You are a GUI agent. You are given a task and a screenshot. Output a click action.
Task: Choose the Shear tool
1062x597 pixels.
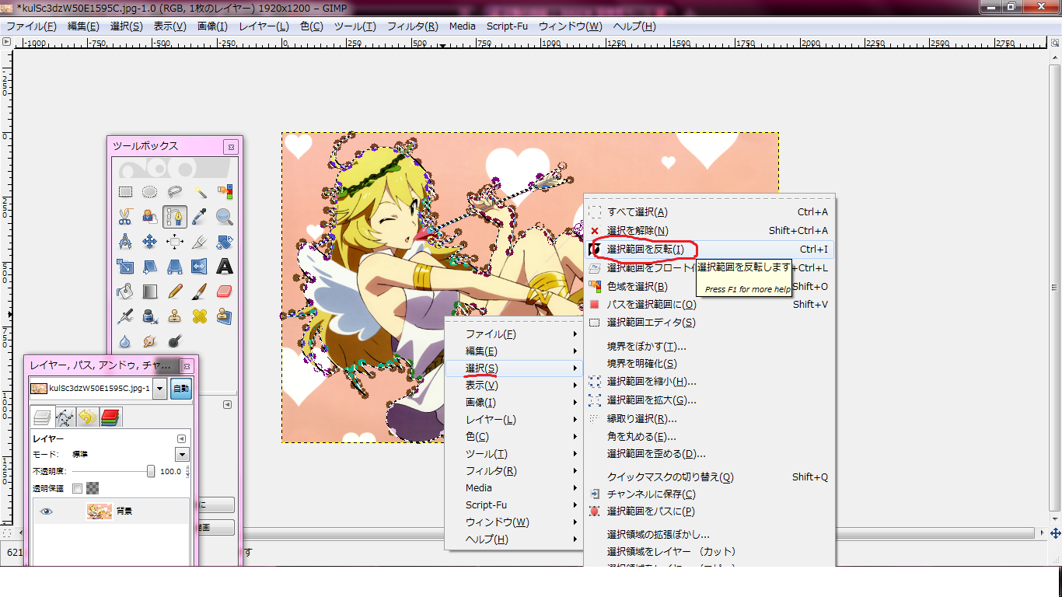[x=150, y=267]
